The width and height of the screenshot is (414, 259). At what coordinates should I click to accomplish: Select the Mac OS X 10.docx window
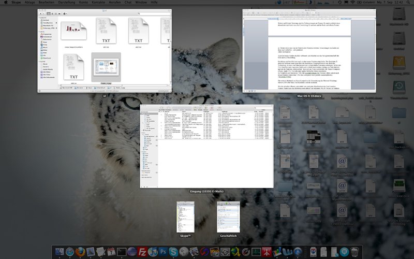click(309, 51)
